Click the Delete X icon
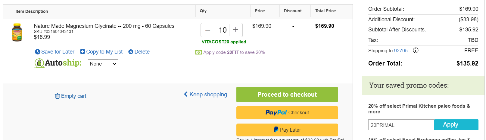The image size is (486, 140). coord(131,52)
